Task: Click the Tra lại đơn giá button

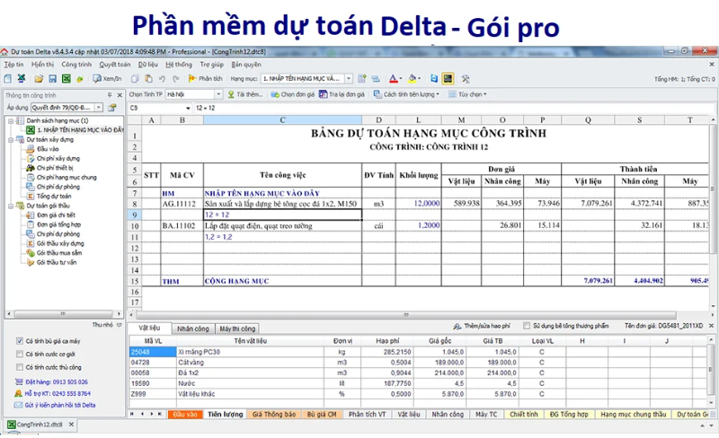Action: [x=342, y=94]
